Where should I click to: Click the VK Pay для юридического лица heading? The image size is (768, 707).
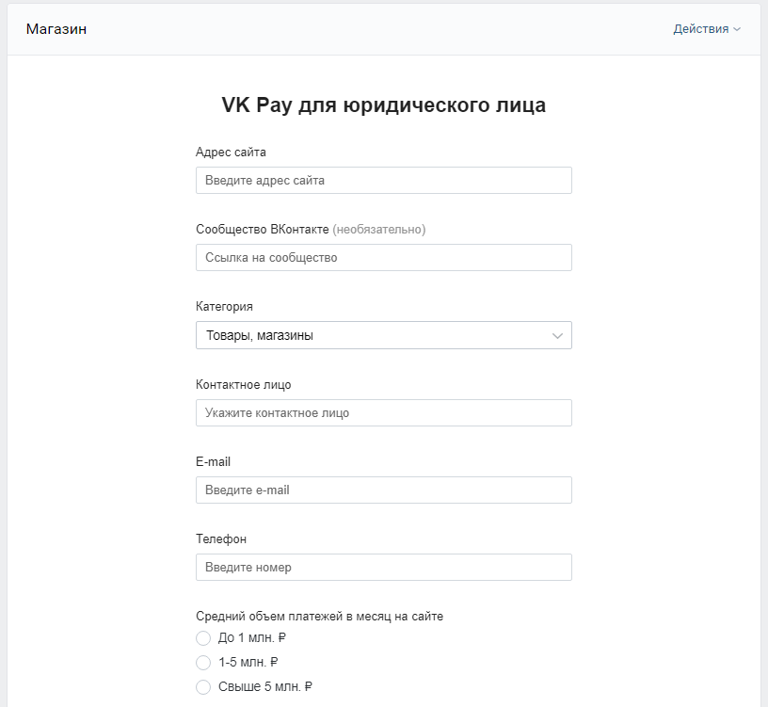click(x=383, y=104)
